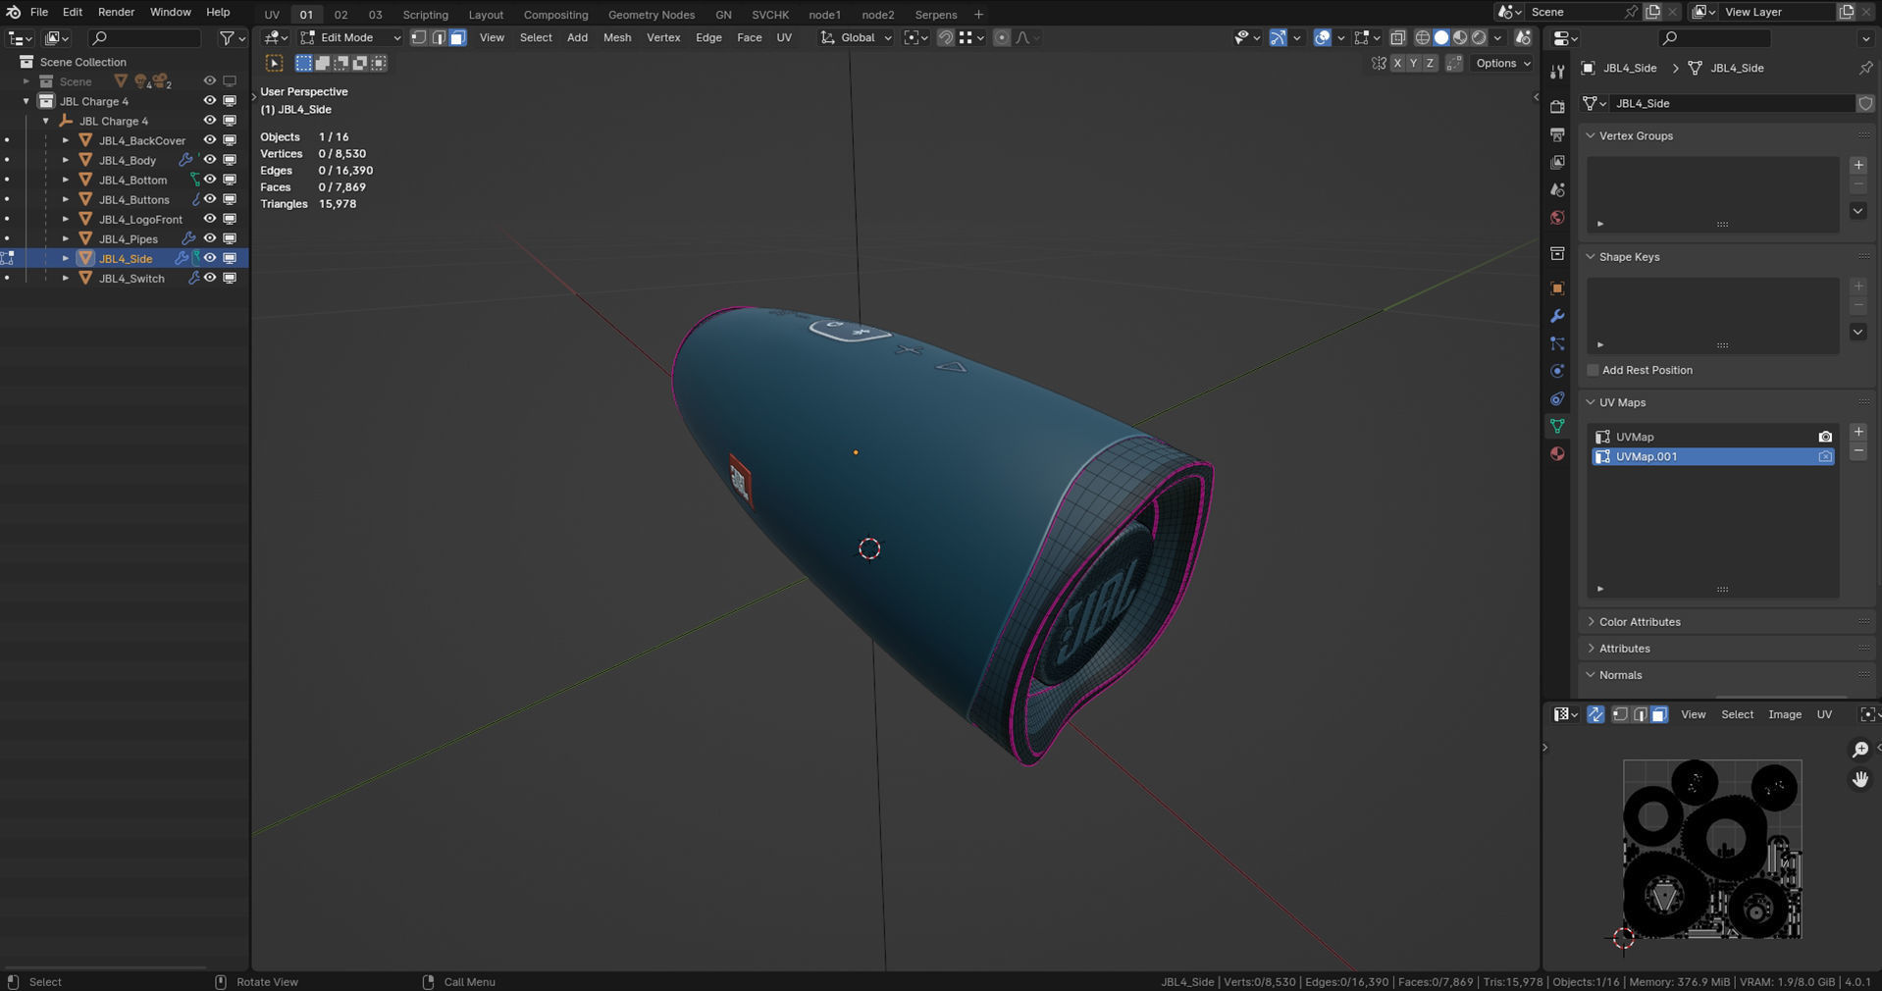Viewport: 1882px width, 991px height.
Task: Open the Render properties tab
Action: click(x=1557, y=106)
